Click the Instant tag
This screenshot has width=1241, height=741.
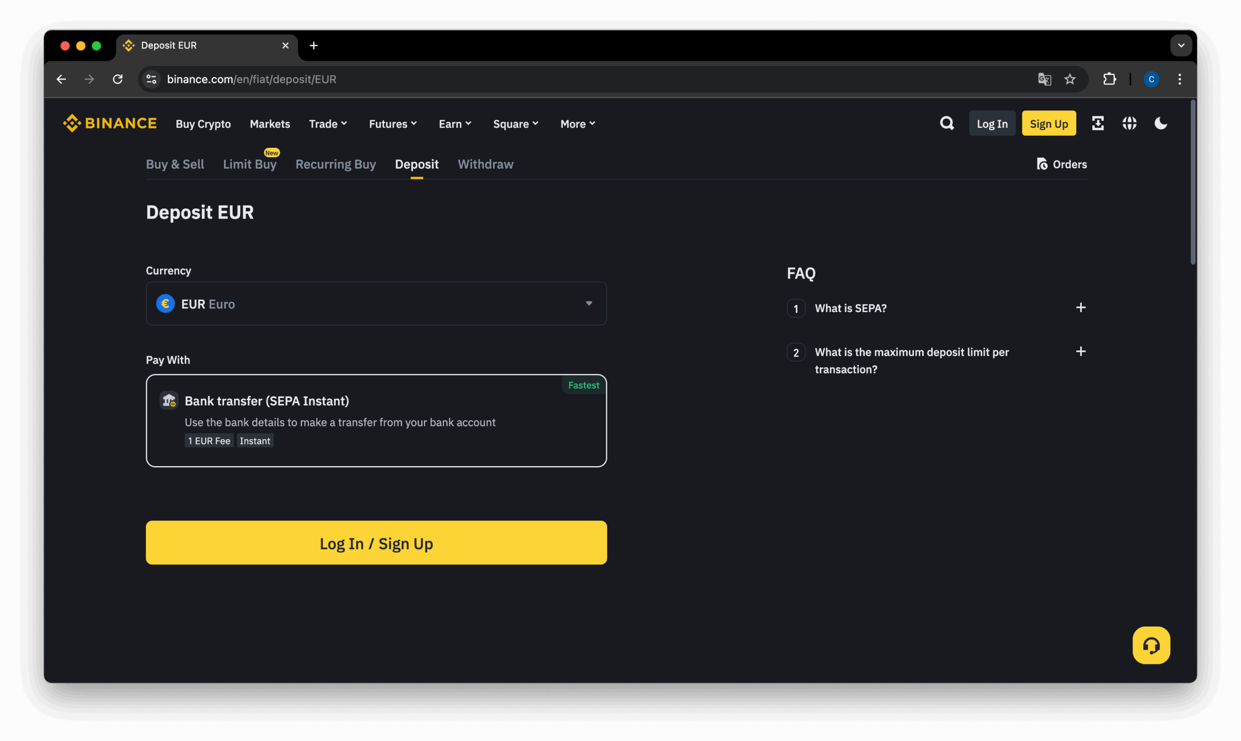tap(255, 441)
